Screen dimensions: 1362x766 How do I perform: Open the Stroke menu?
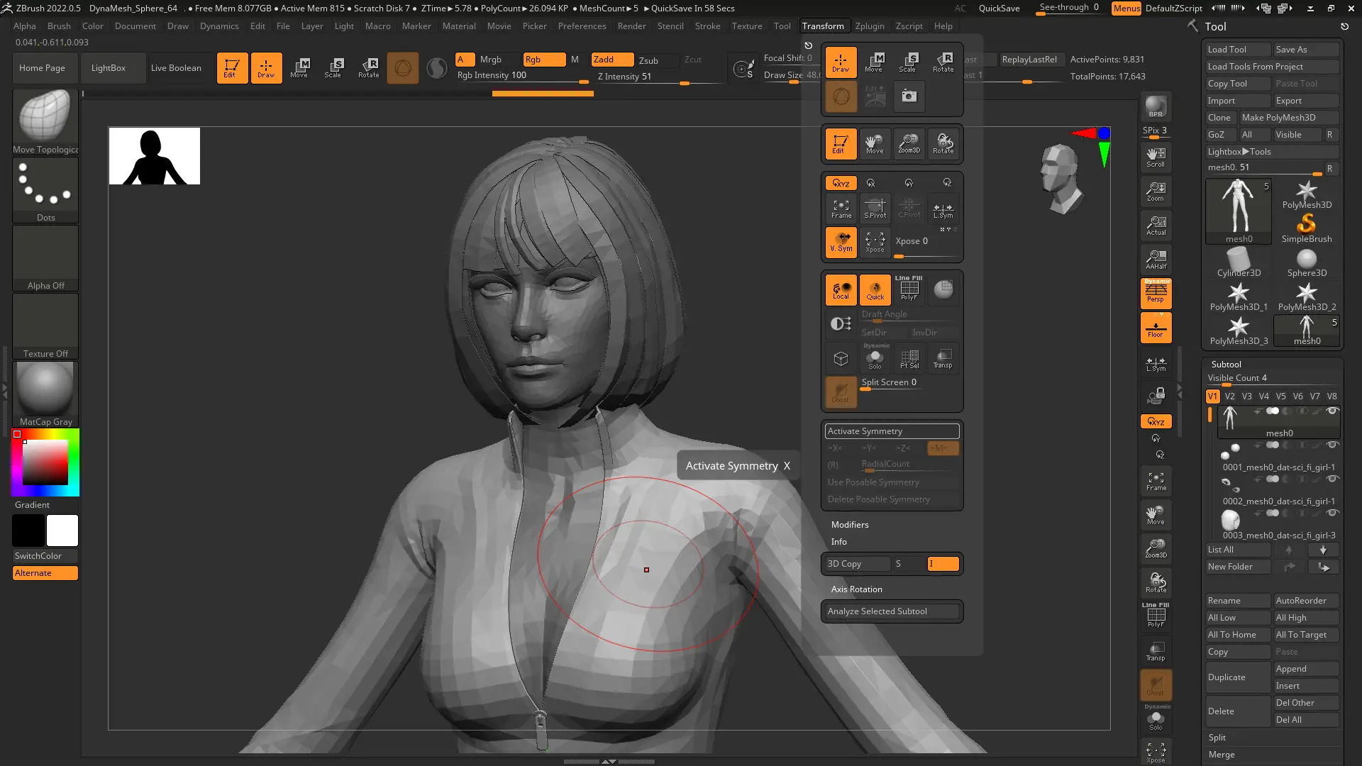(707, 26)
